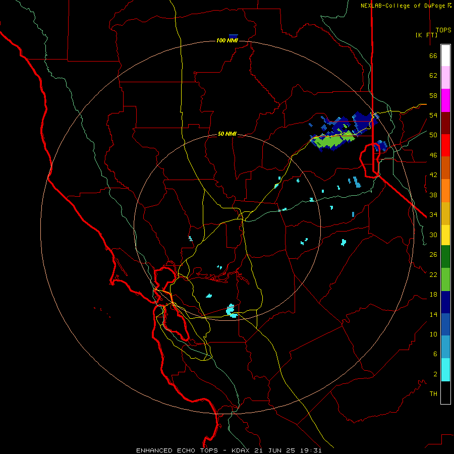Click the '10' legend value
Image resolution: width=454 pixels, height=454 pixels.
pyautogui.click(x=433, y=334)
